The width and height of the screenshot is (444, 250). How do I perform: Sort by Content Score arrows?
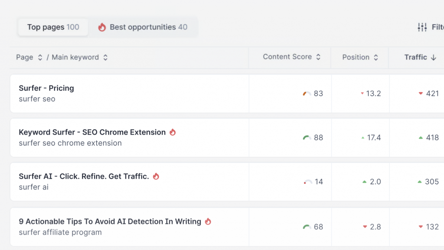(x=318, y=57)
